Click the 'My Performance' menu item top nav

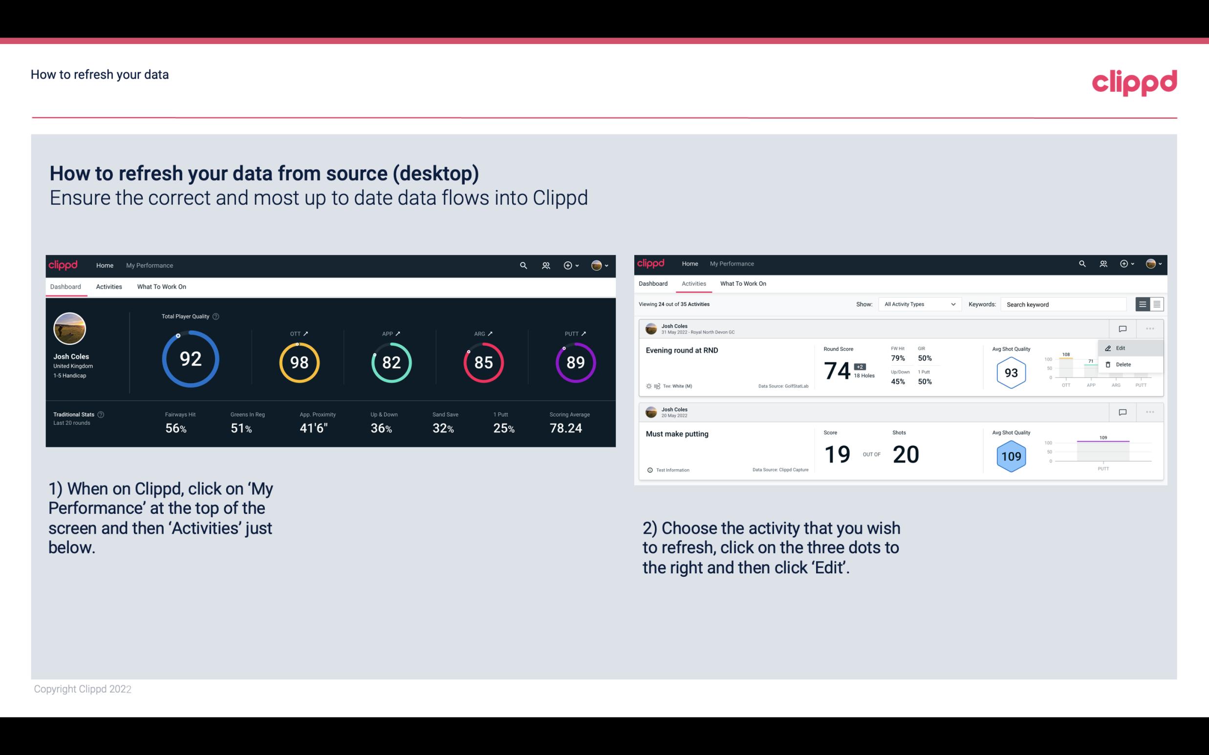click(149, 264)
